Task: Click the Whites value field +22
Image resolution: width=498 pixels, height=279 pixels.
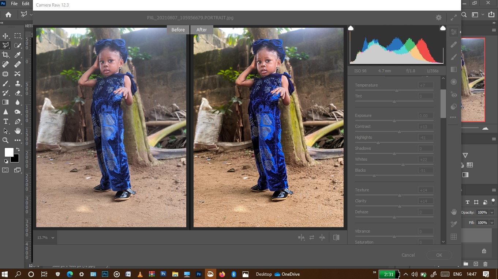Action: [426, 159]
